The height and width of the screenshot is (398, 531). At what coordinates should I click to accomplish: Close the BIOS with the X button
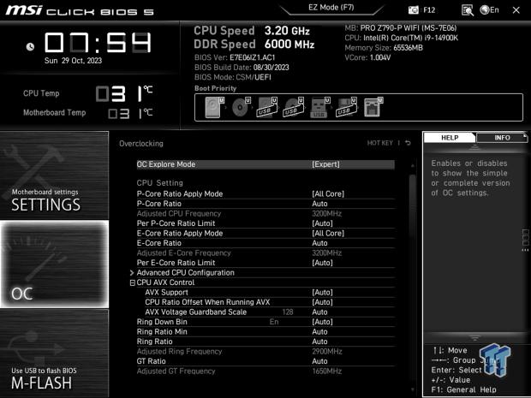coord(516,10)
